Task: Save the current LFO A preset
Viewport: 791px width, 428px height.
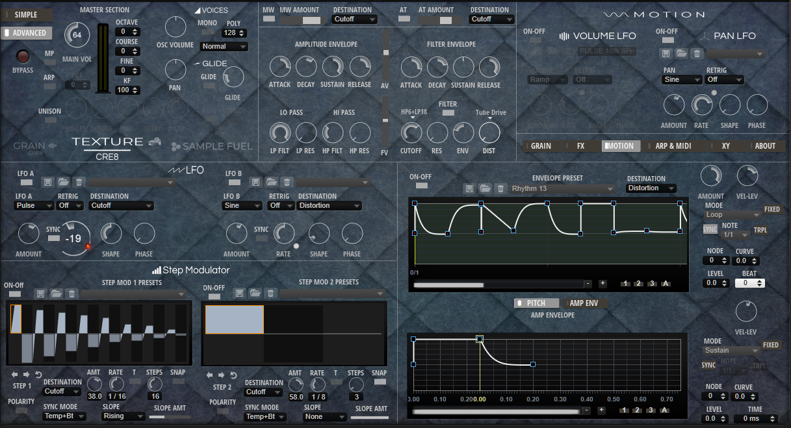Action: click(x=47, y=183)
